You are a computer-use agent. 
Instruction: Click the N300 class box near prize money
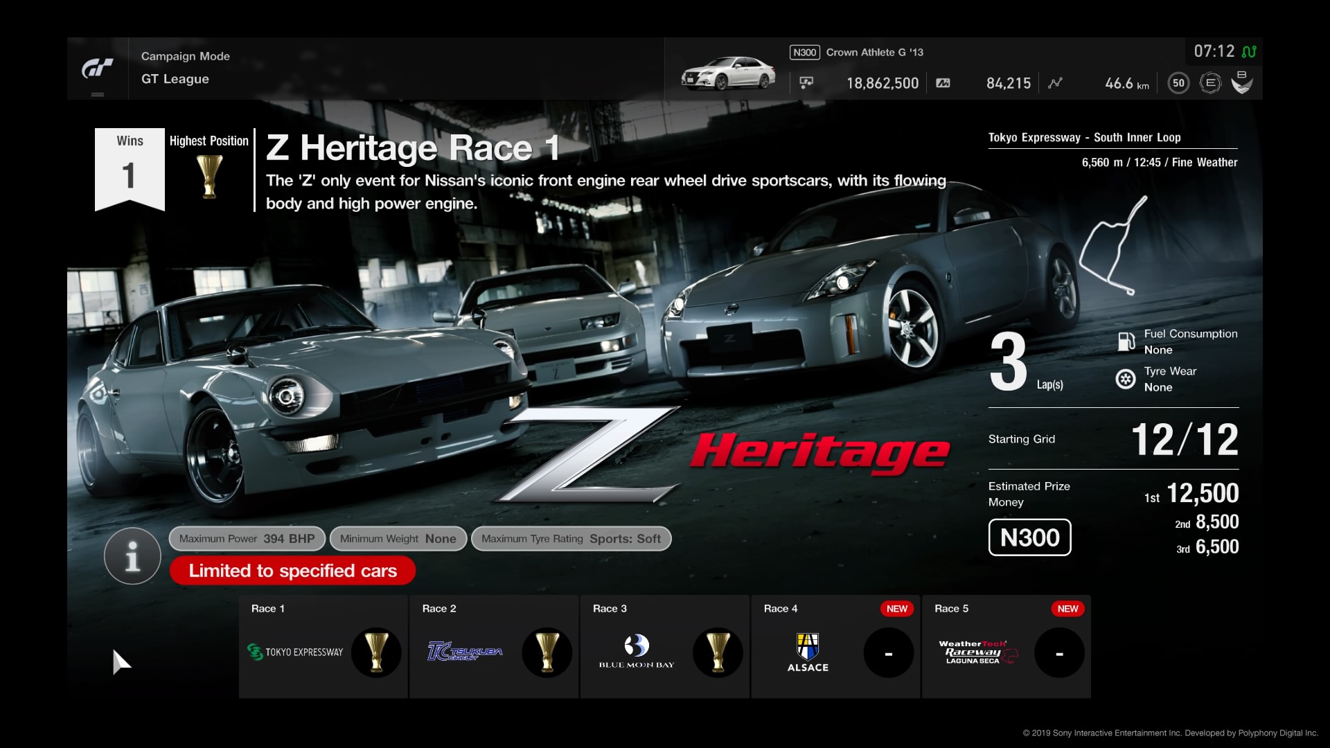pos(1029,537)
